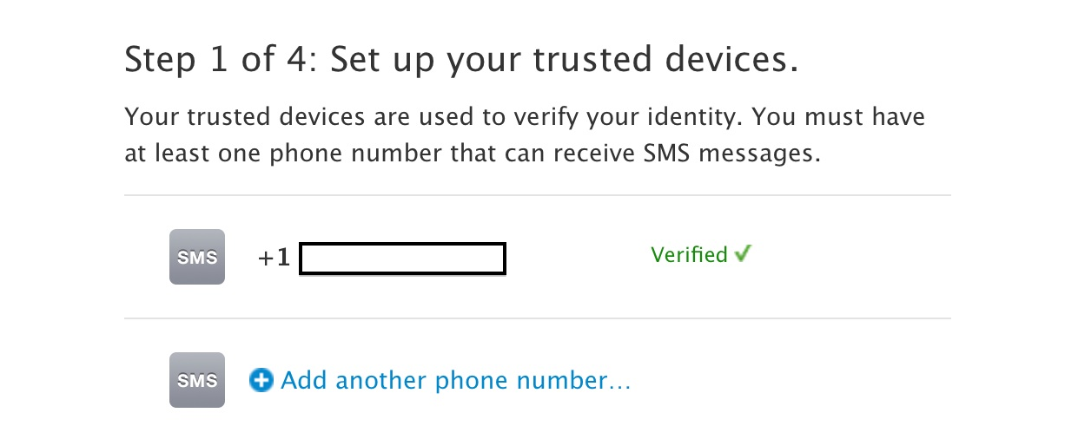
Task: Click the divider line below the verified number
Action: pos(537,318)
